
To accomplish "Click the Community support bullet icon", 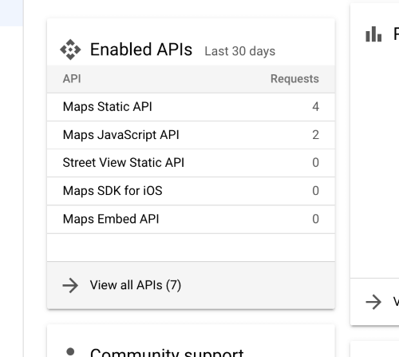I will coord(70,351).
